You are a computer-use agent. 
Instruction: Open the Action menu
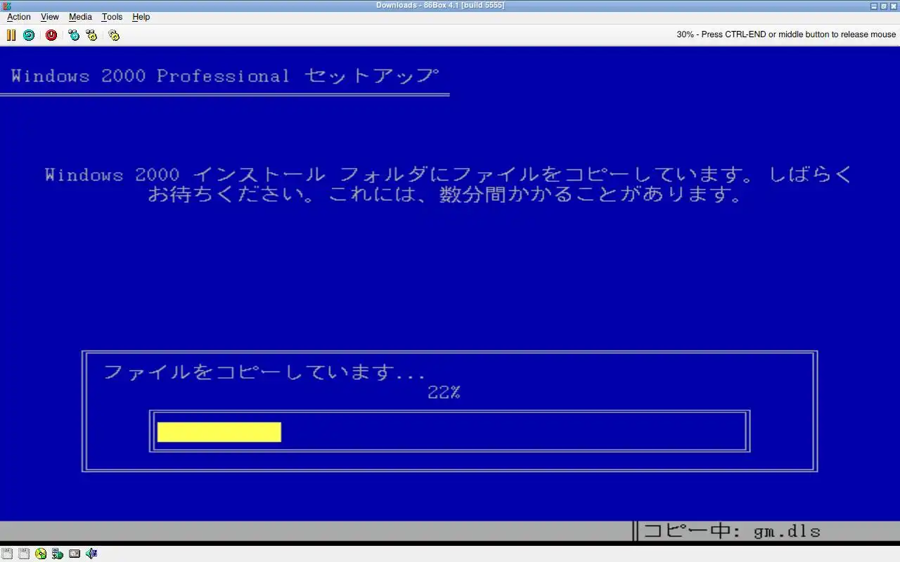click(19, 17)
